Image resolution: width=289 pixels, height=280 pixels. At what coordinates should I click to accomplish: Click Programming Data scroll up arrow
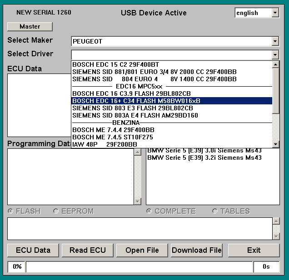[x=138, y=152]
